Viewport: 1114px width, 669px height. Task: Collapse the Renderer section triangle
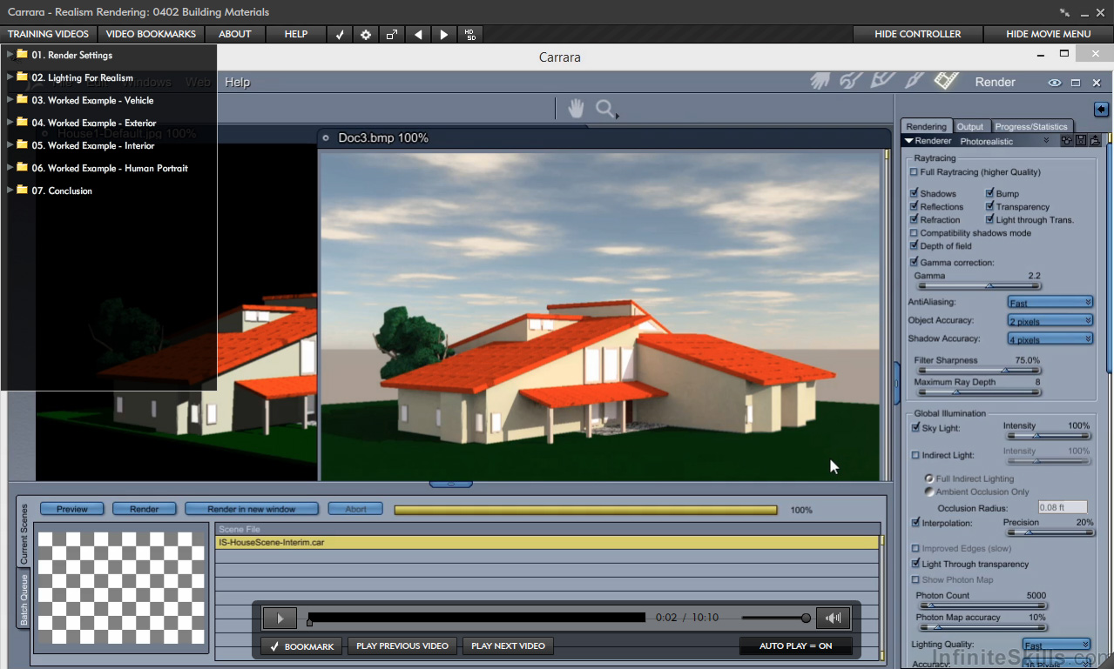[908, 141]
